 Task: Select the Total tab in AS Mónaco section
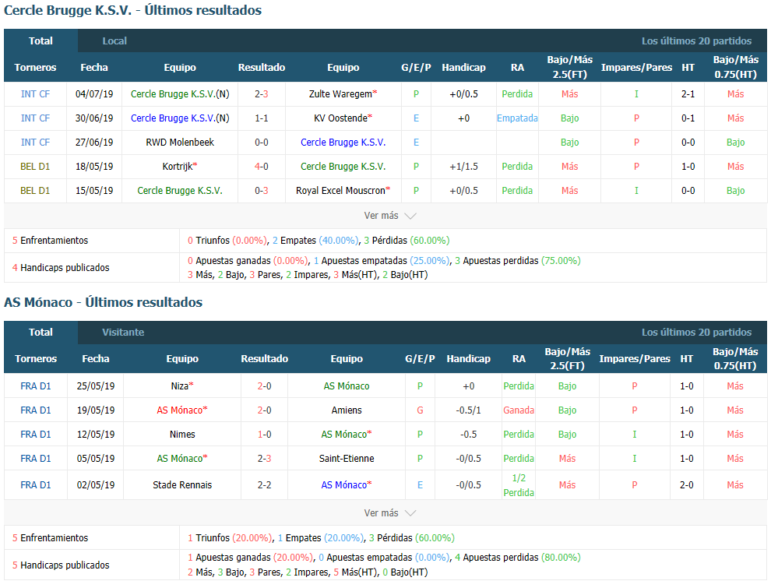(x=40, y=333)
